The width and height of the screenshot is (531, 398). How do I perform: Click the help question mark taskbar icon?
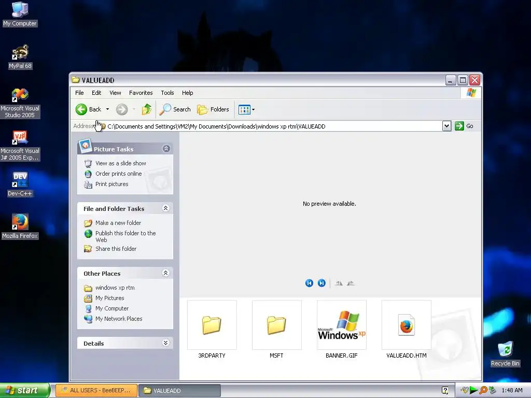click(445, 390)
